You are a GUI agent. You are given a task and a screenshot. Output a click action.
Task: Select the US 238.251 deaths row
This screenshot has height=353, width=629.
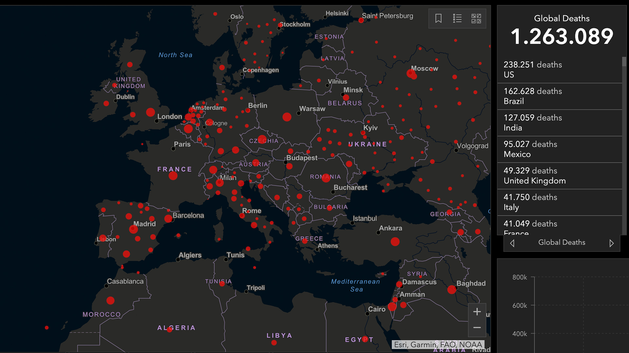pos(559,70)
